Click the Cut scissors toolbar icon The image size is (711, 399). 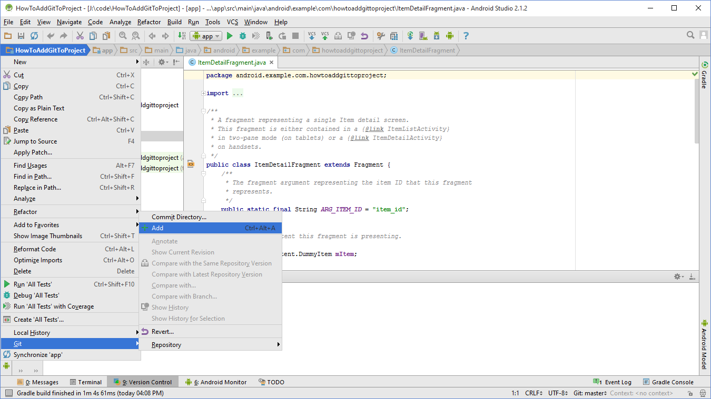(80, 36)
